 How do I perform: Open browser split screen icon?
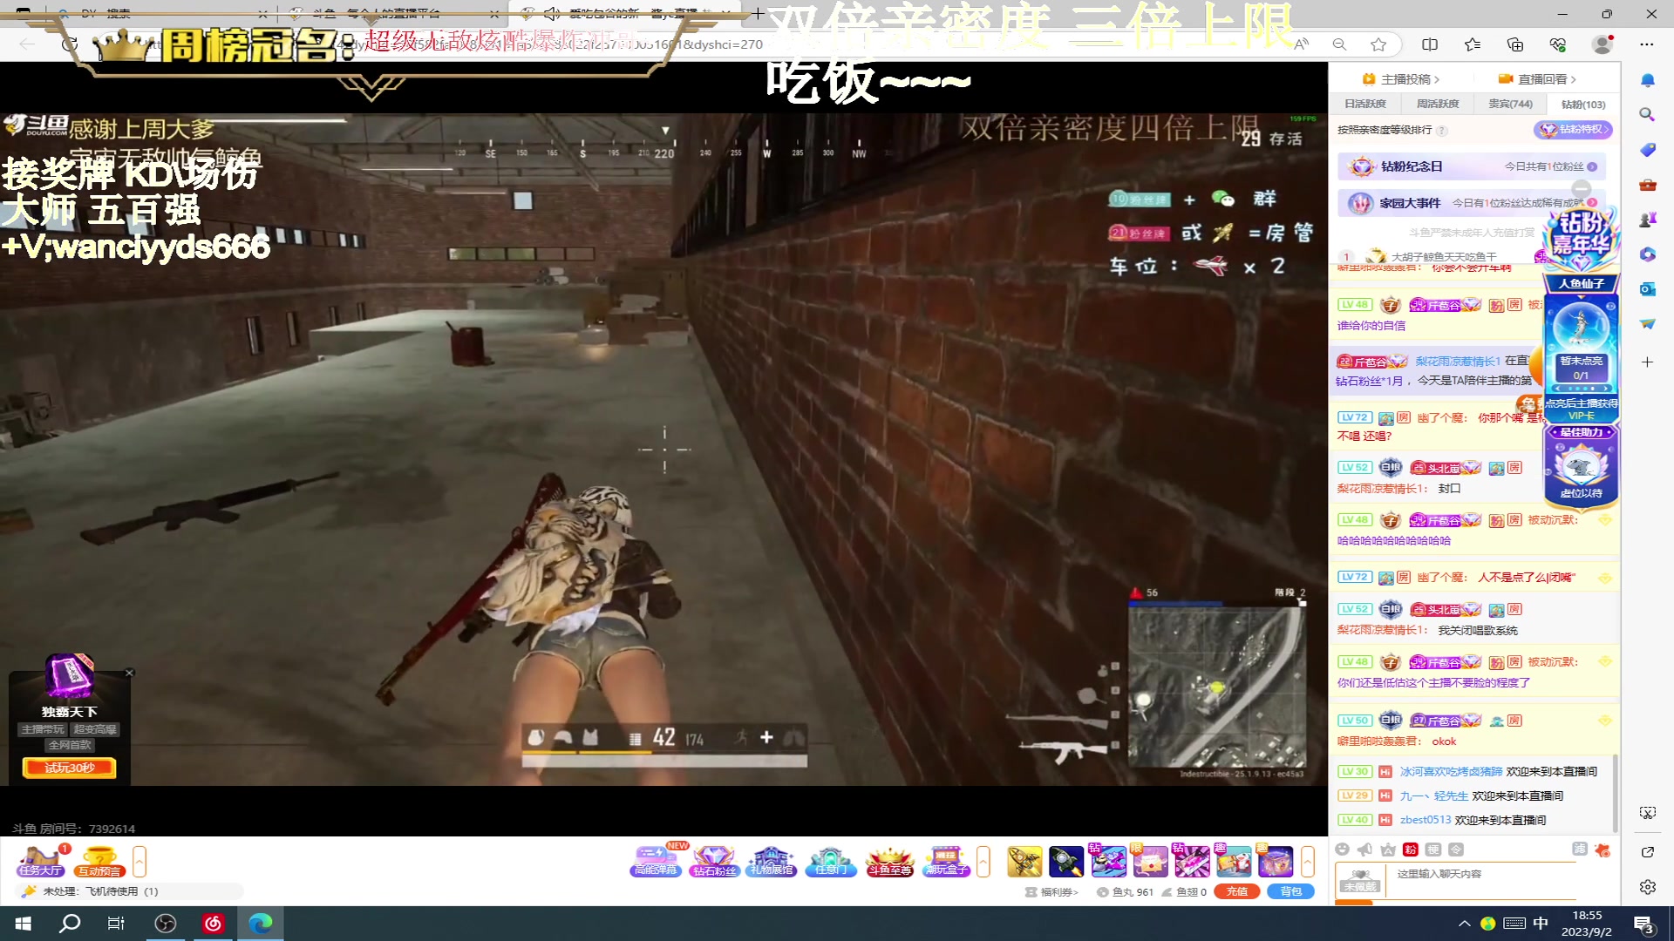1430,44
